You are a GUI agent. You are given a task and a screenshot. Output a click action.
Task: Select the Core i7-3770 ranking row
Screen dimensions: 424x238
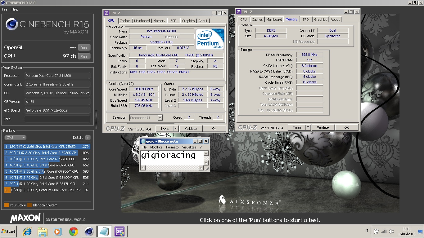(x=47, y=165)
